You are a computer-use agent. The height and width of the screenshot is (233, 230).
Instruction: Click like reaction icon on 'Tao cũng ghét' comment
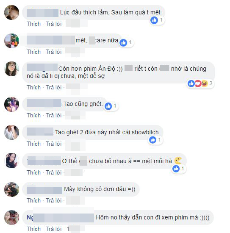pyautogui.click(x=108, y=106)
